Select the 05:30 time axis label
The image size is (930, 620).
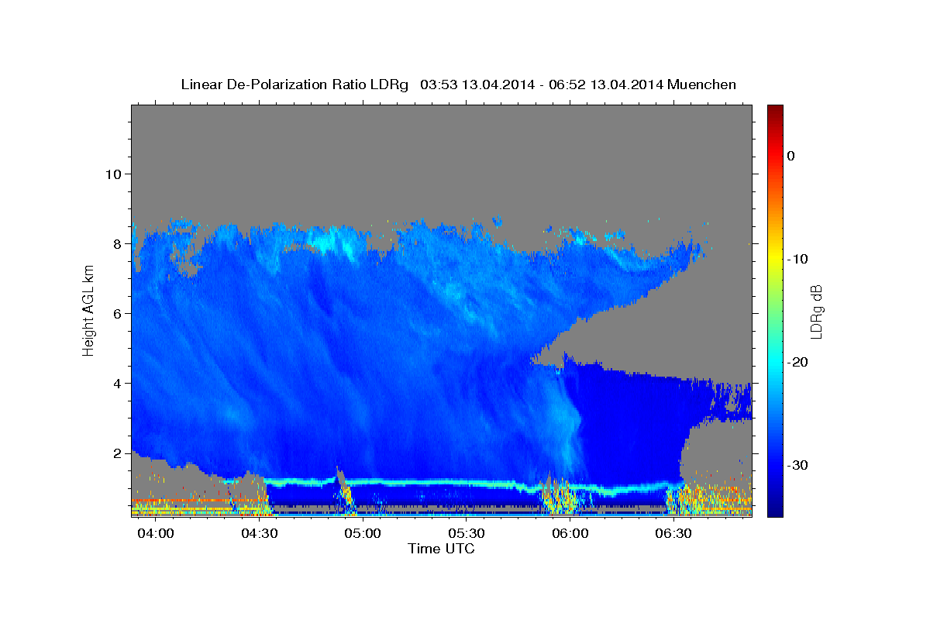click(467, 534)
